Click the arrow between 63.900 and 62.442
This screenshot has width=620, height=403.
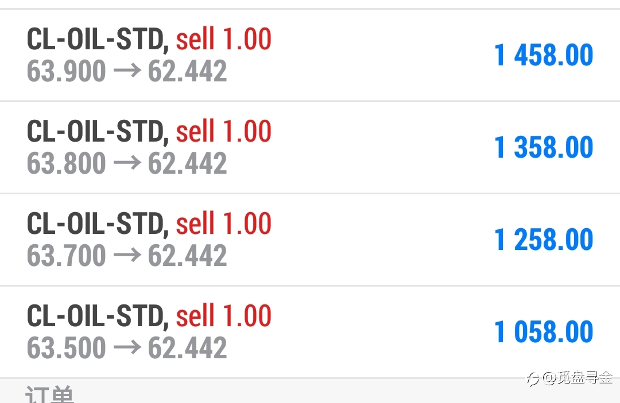tap(127, 71)
